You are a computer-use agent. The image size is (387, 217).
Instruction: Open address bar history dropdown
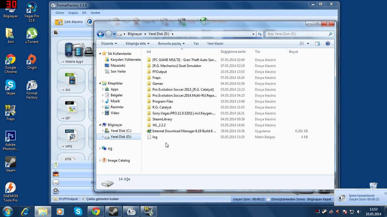pos(253,34)
